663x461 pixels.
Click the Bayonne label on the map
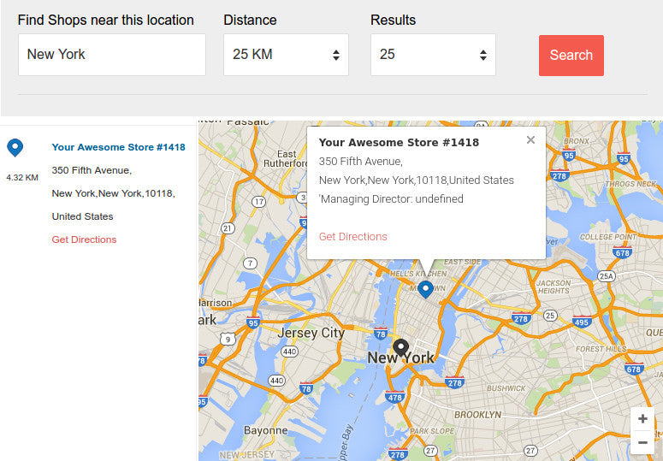coord(265,430)
